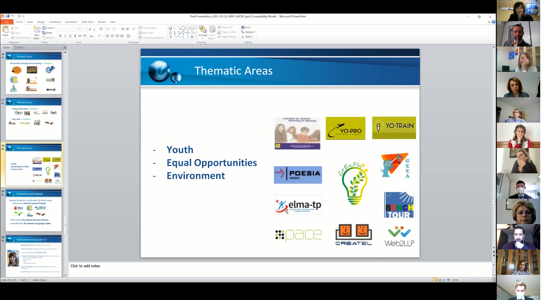Decrease the list indent level
The height and width of the screenshot is (300, 541).
click(123, 29)
